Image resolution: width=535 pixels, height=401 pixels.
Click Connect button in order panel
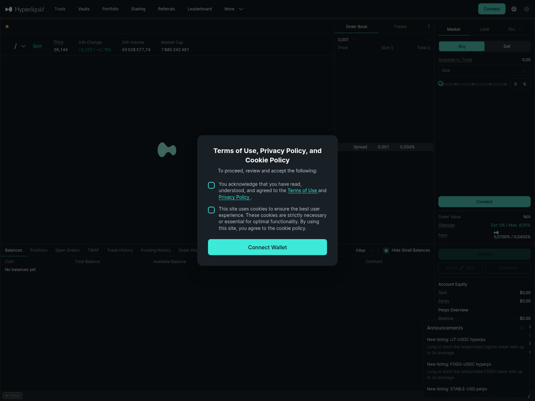(x=484, y=202)
